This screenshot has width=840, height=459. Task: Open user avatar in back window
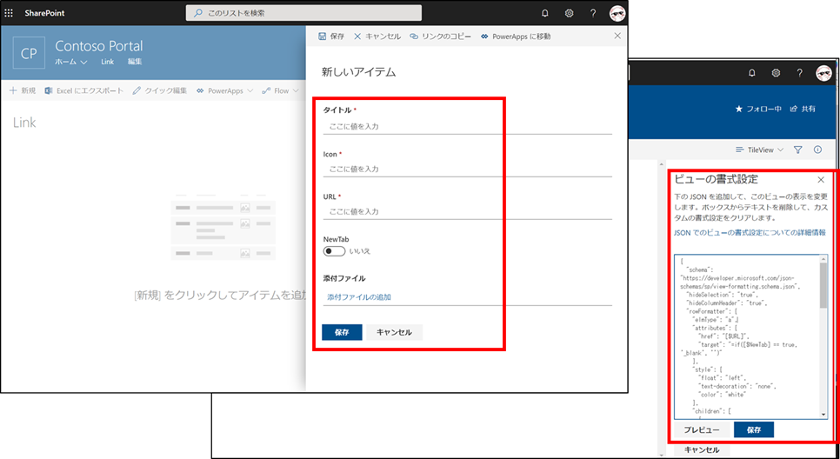click(x=823, y=73)
